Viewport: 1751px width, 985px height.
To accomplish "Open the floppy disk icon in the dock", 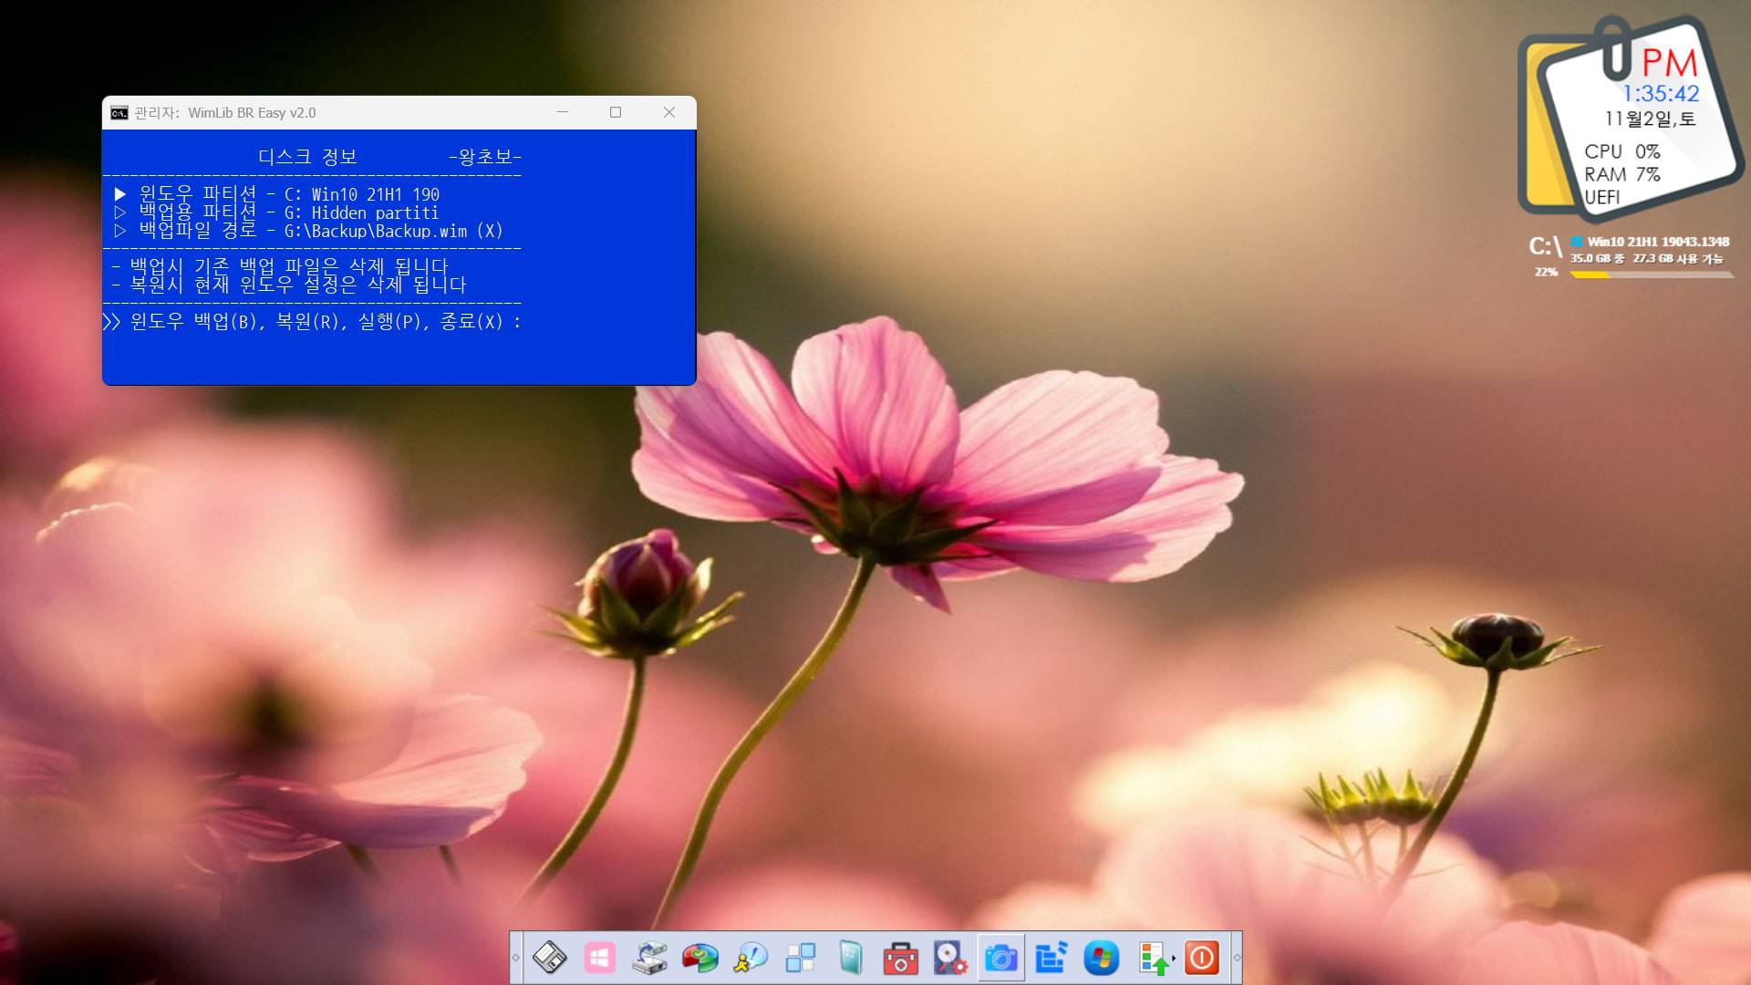I will tap(550, 958).
